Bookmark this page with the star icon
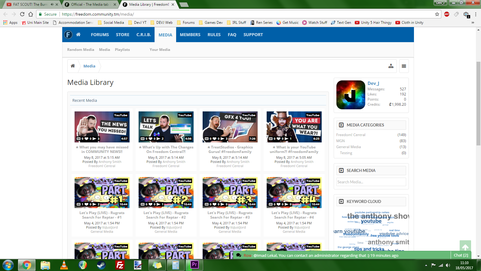Image resolution: width=481 pixels, height=271 pixels. click(437, 14)
